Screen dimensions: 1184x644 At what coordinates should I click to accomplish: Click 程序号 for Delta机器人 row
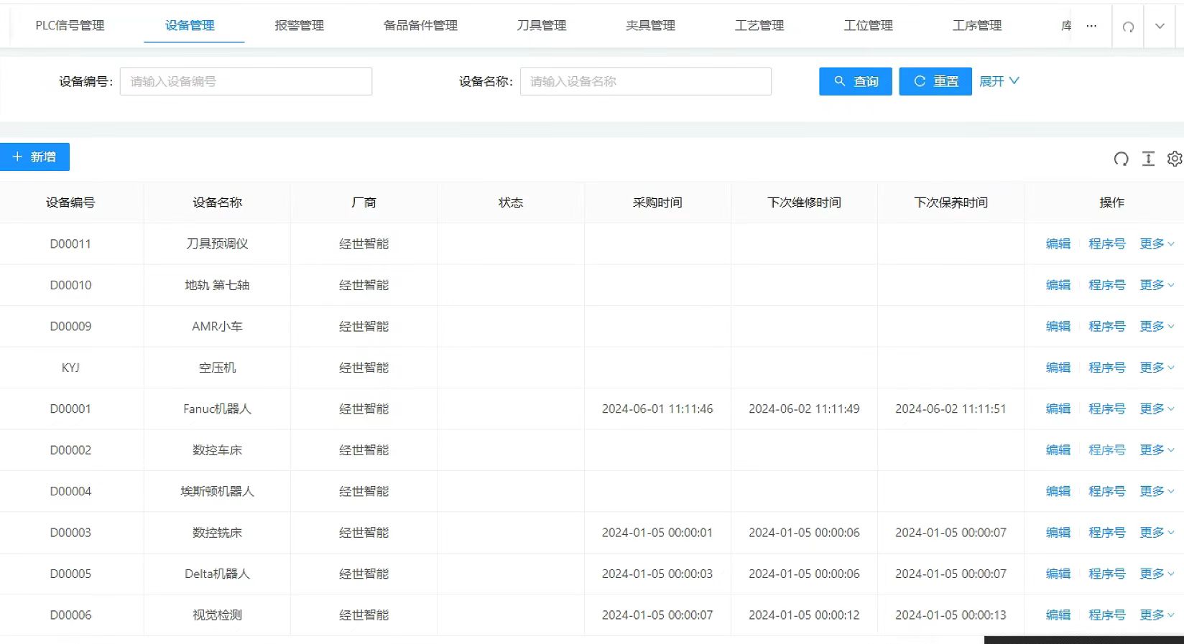pyautogui.click(x=1107, y=574)
